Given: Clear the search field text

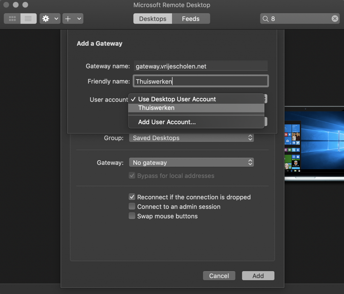Looking at the screenshot, I should click(x=335, y=19).
